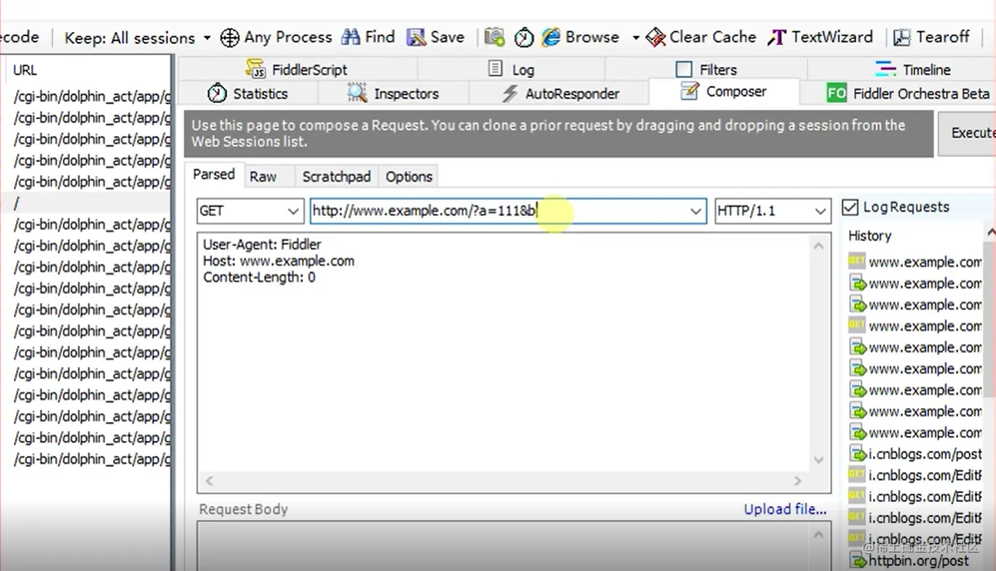Viewport: 996px width, 571px height.
Task: Save sessions using the Save toolbar icon
Action: click(416, 37)
